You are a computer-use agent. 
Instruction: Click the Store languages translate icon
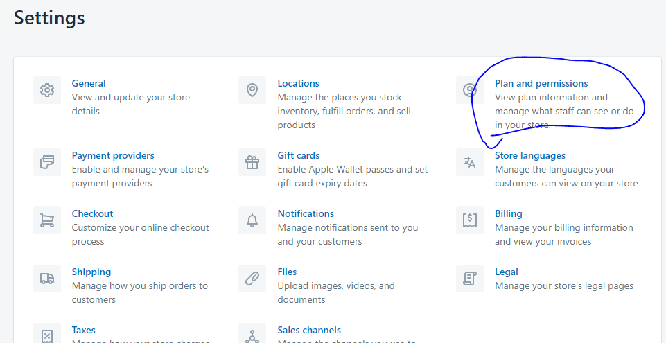pyautogui.click(x=470, y=162)
